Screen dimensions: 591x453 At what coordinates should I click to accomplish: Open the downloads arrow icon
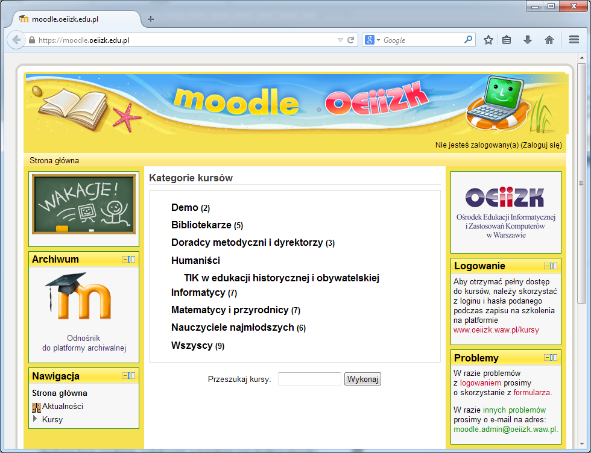coord(528,40)
